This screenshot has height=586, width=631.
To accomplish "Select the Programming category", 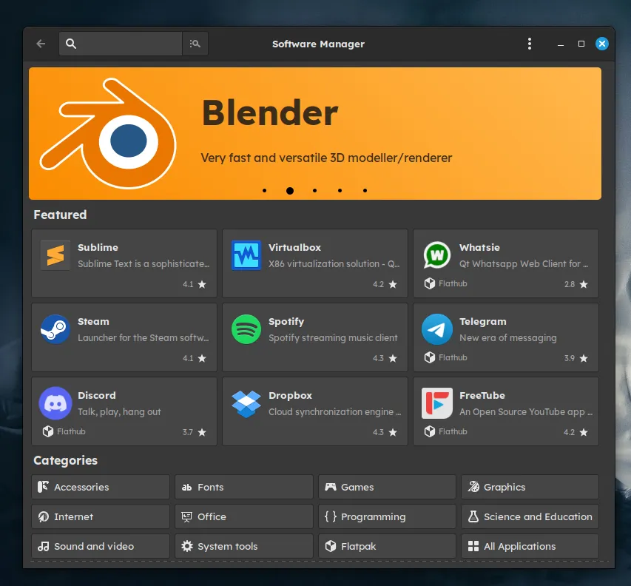I will [386, 516].
